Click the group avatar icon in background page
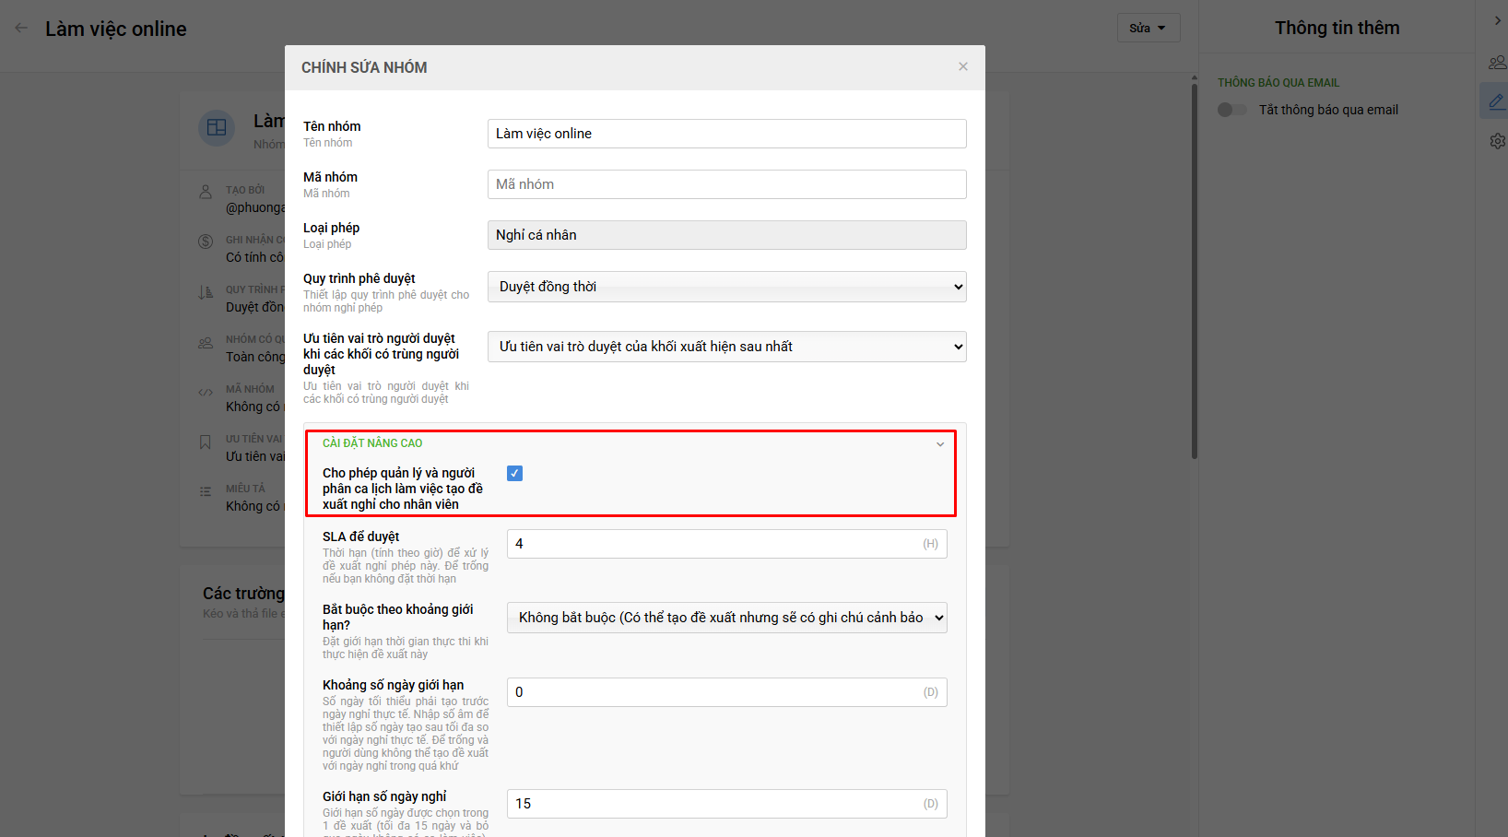Image resolution: width=1508 pixels, height=837 pixels. click(x=217, y=127)
